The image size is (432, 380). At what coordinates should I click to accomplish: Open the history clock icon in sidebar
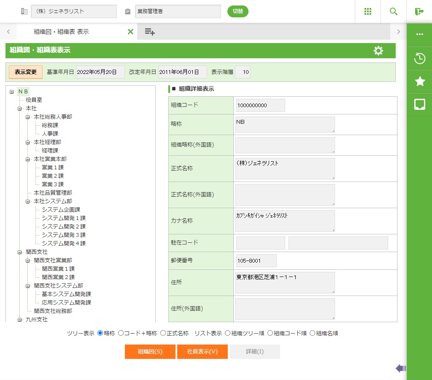(419, 58)
